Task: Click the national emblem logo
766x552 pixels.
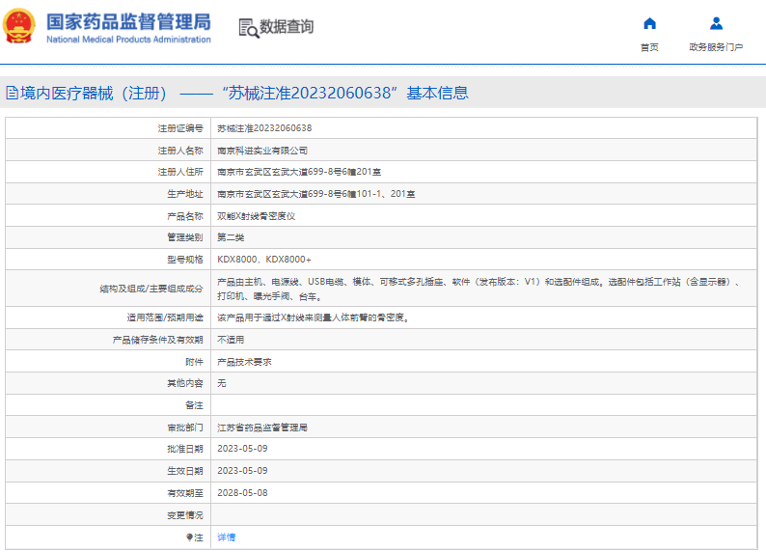Action: [19, 26]
